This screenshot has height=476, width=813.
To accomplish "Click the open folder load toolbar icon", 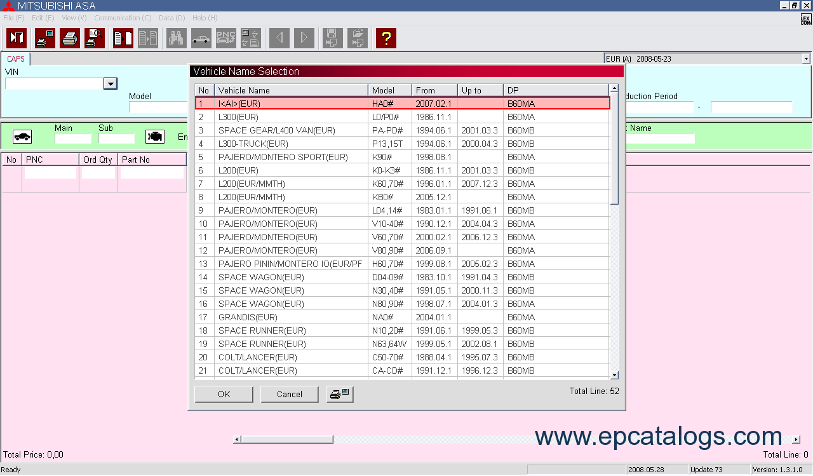I will (357, 38).
